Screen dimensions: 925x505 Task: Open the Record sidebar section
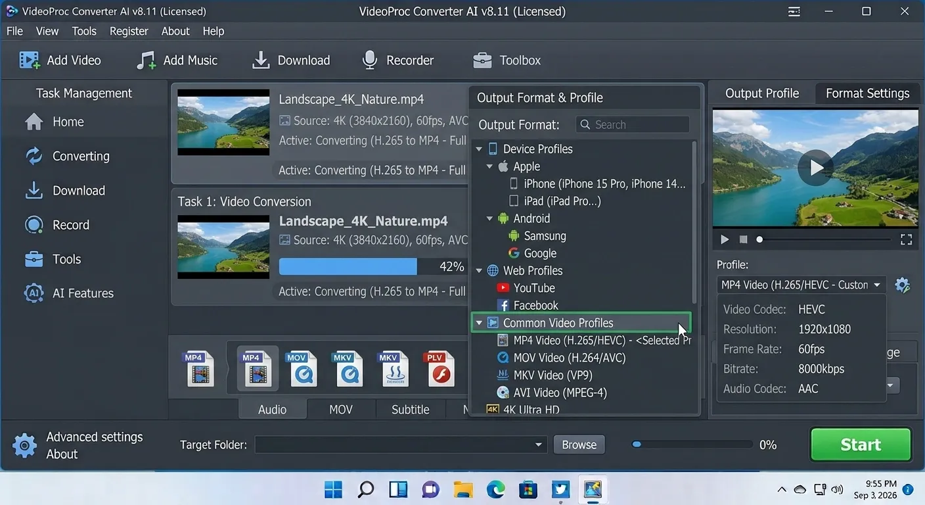tap(56, 224)
